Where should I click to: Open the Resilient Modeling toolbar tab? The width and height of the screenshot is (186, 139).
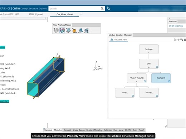94,130
